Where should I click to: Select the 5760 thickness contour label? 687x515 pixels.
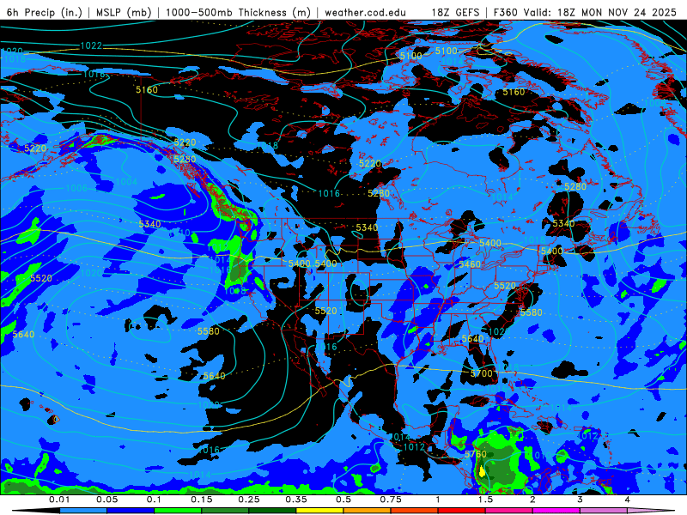tap(476, 454)
